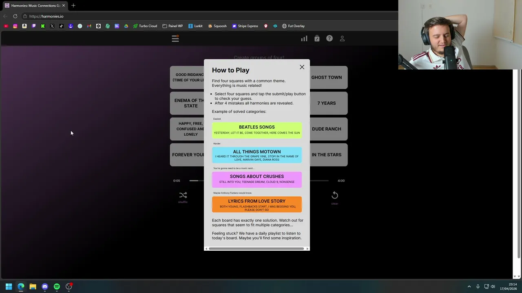Viewport: 522px width, 293px height.
Task: Open the Windows Start menu
Action: [9, 286]
